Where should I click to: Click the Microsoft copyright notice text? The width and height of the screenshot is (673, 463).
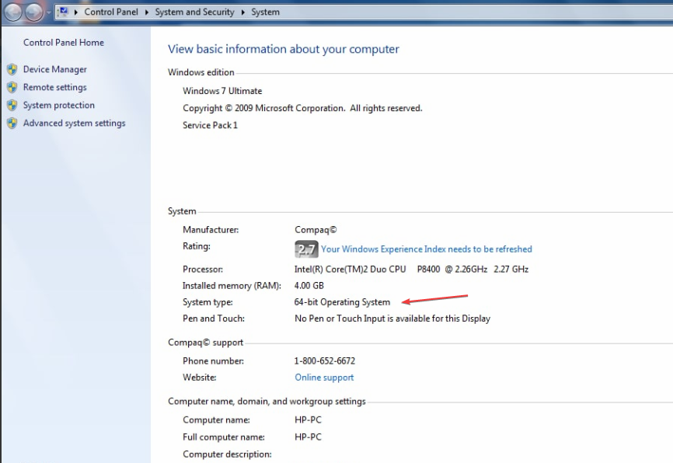pos(302,108)
